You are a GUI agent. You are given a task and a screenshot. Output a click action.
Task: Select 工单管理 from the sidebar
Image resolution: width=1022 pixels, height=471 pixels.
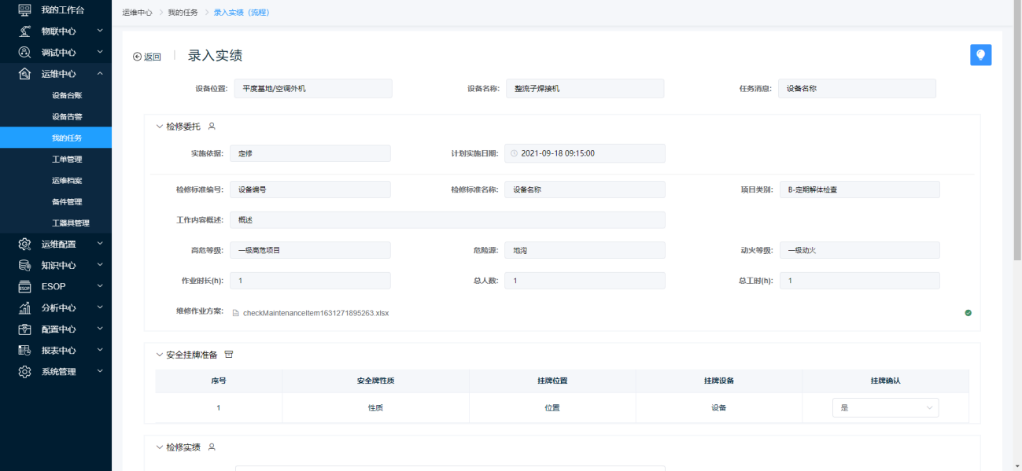click(67, 159)
